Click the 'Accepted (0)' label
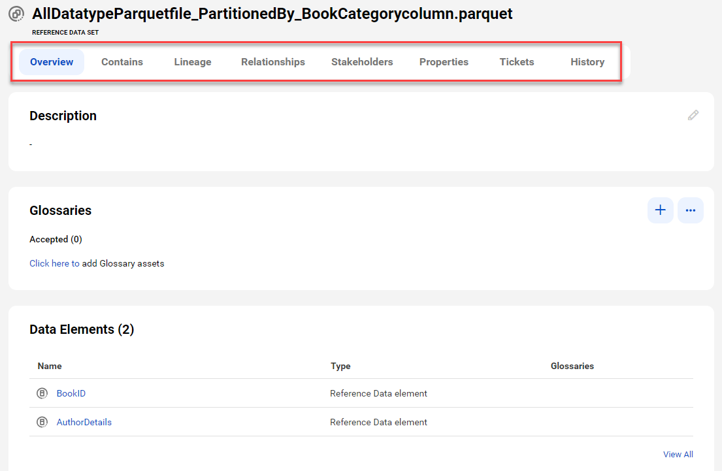 (x=56, y=239)
